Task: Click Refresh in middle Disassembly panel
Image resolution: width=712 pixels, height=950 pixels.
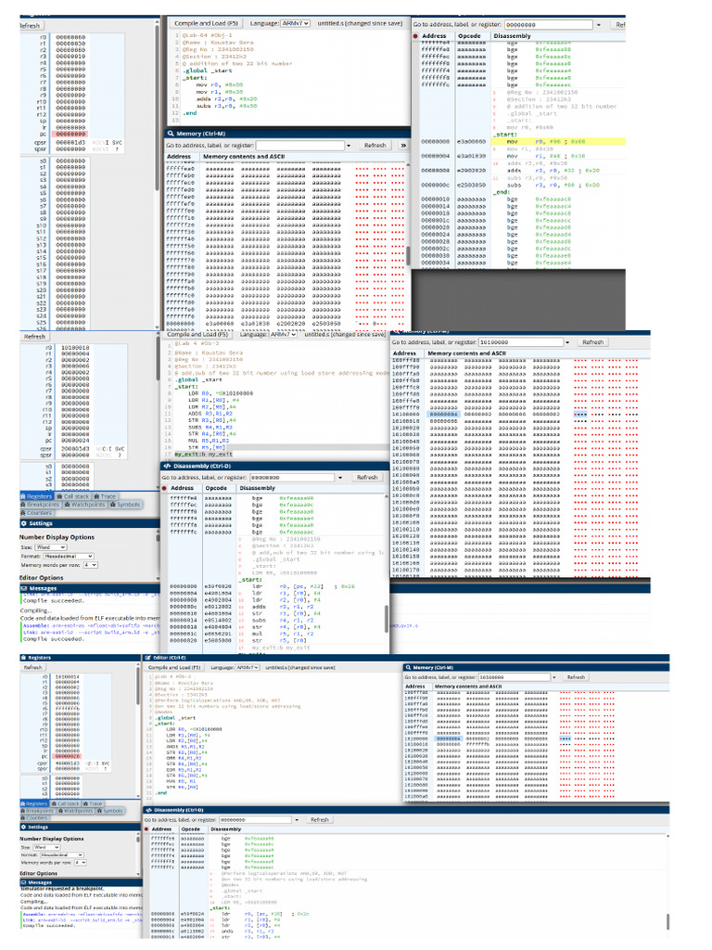Action: coord(367,478)
